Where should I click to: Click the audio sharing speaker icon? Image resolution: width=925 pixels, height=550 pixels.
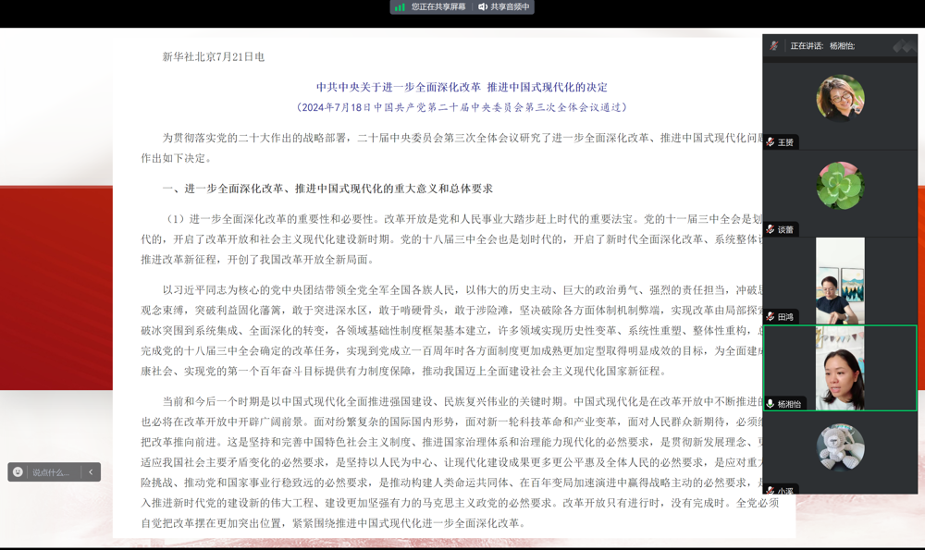click(x=483, y=7)
